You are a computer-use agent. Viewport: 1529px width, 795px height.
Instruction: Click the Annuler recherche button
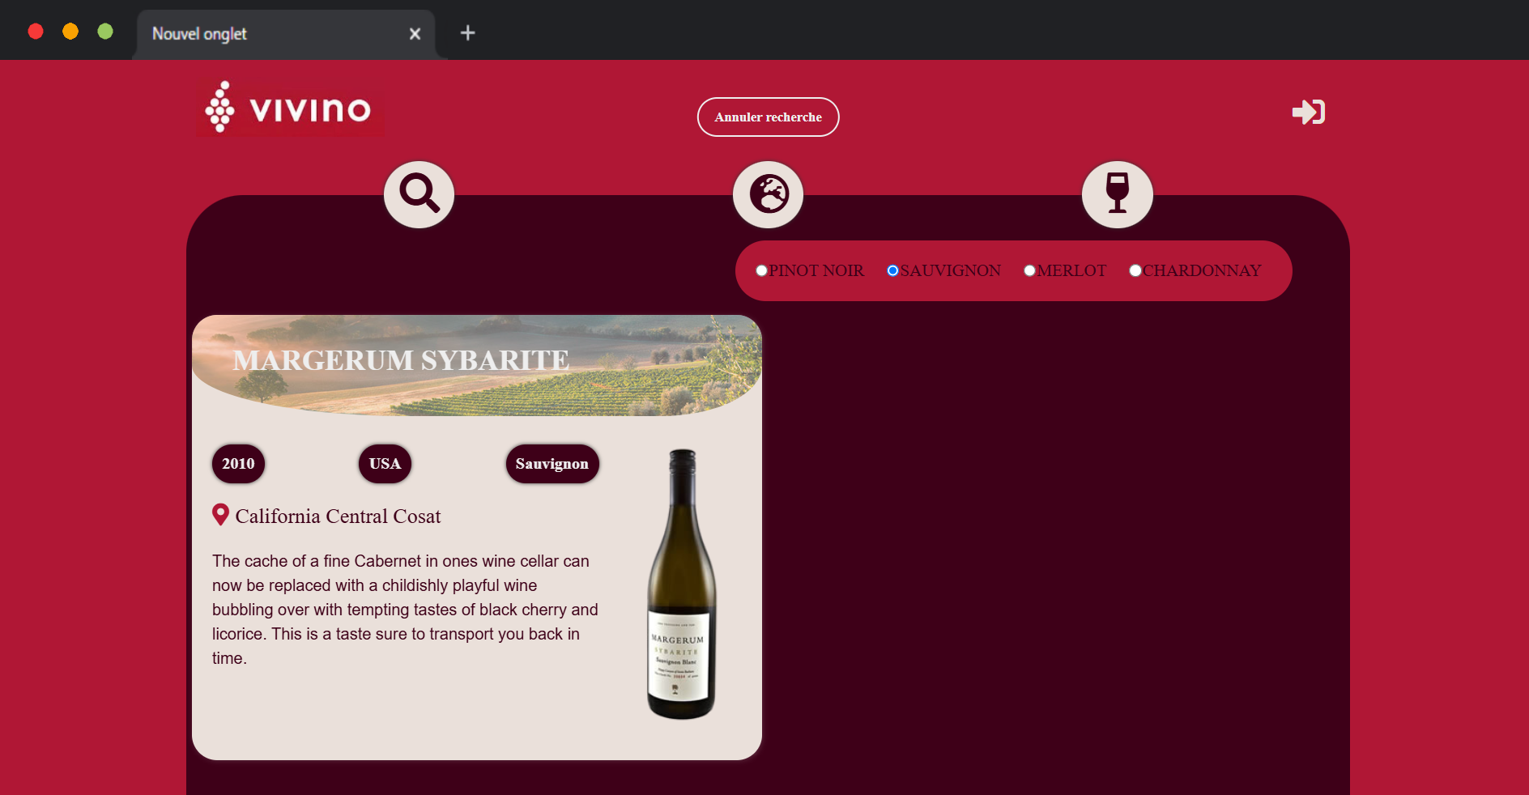click(x=768, y=117)
